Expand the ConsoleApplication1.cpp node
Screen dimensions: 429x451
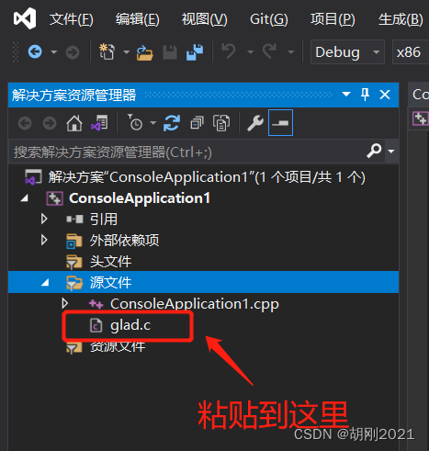coord(64,303)
